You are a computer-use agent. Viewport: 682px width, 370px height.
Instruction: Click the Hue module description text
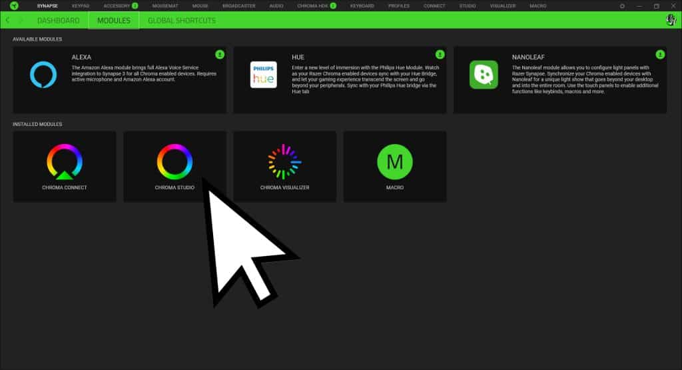point(366,79)
